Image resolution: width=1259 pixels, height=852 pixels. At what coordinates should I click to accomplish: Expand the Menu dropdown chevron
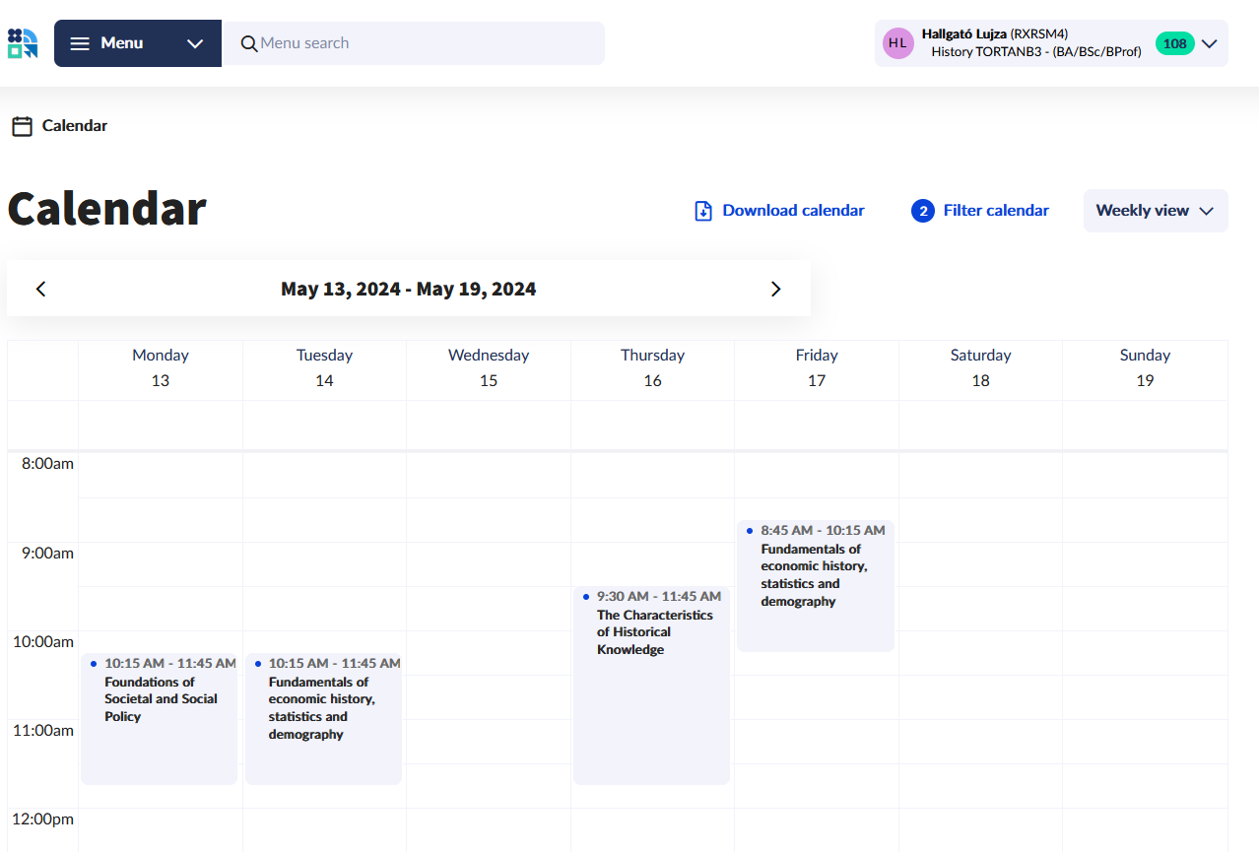[x=195, y=43]
